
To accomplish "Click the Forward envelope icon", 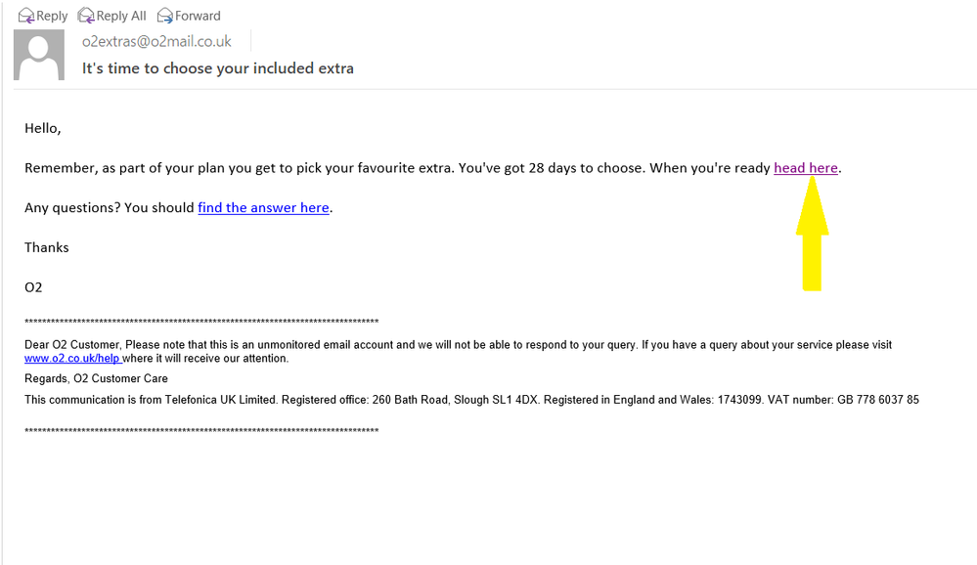I will (167, 15).
